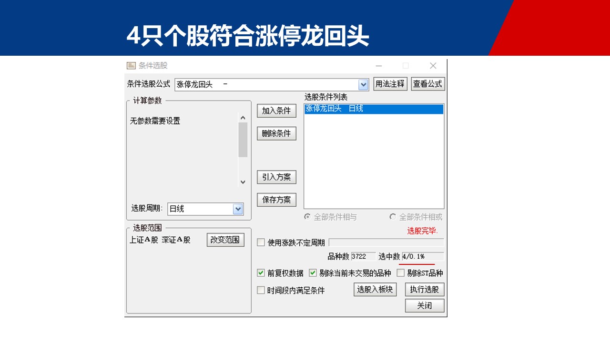Viewport: 610px width, 343px height.
Task: Click the 无参数需要设置 text
Action: pyautogui.click(x=155, y=121)
